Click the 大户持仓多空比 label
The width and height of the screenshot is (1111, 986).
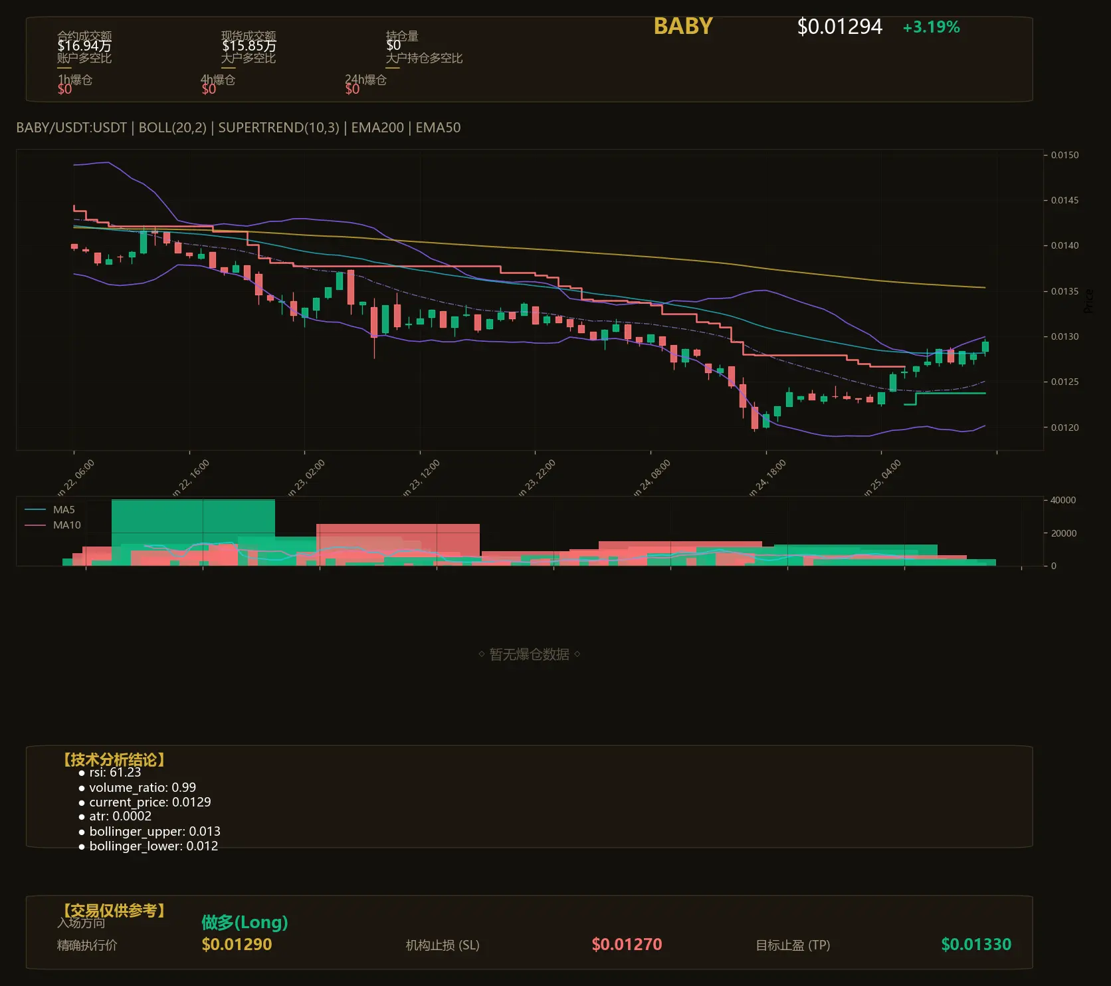(424, 58)
